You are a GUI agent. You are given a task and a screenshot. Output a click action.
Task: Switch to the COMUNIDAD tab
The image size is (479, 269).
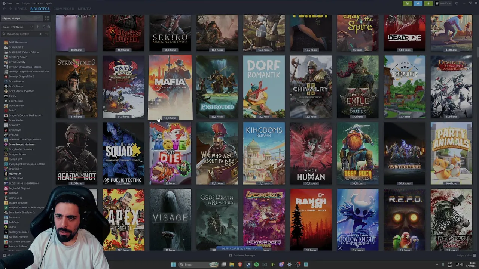(64, 9)
